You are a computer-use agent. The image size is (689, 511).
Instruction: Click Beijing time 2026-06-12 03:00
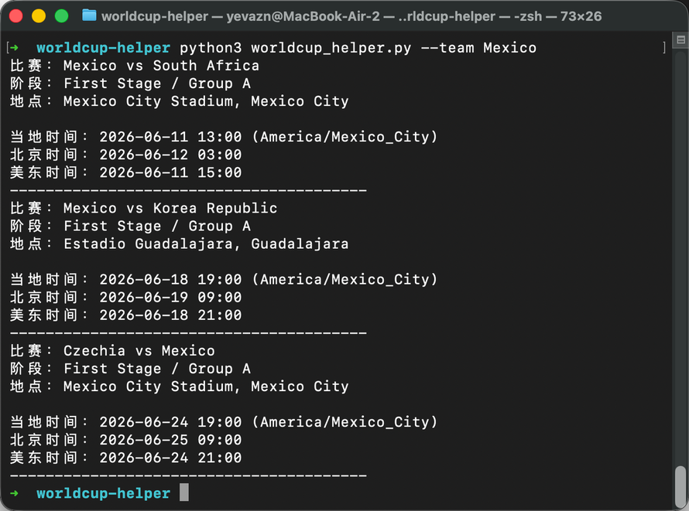point(170,155)
